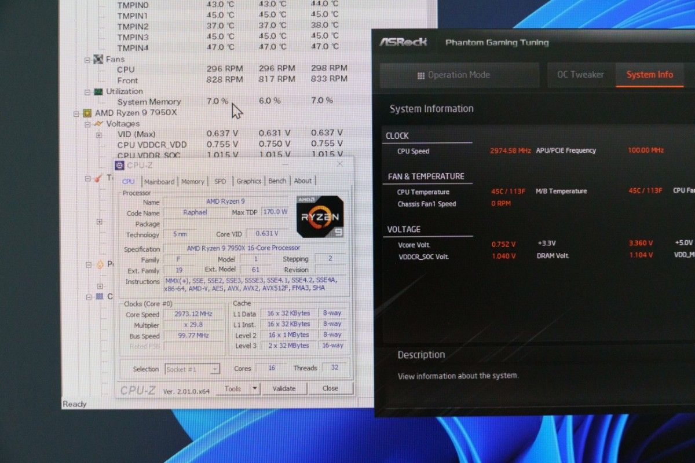The image size is (695, 463).
Task: Open the About tab in CPU-Z
Action: point(302,181)
